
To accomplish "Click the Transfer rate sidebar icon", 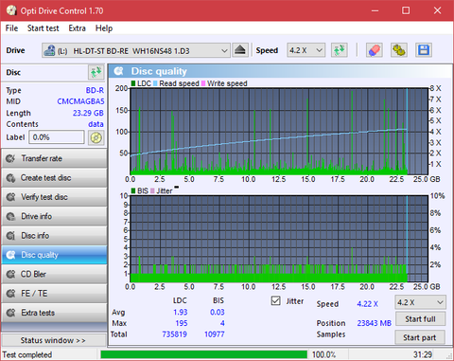I will click(x=10, y=158).
